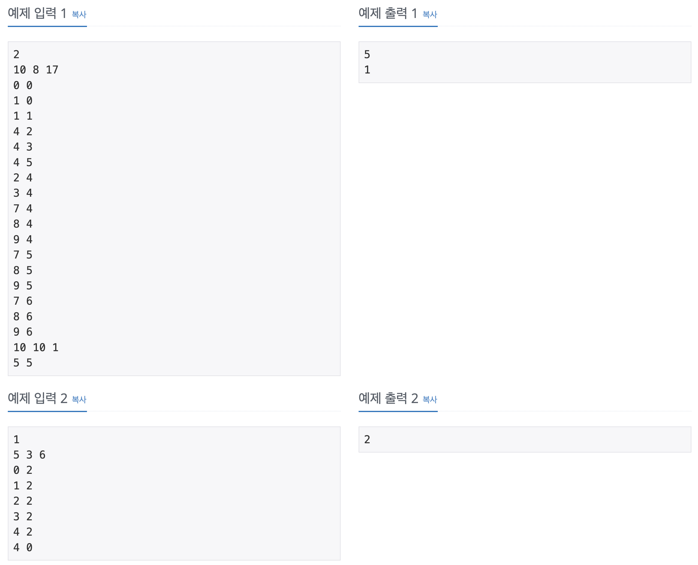Click the value 5 in example output 1
Image resolution: width=698 pixels, height=565 pixels.
pos(367,54)
